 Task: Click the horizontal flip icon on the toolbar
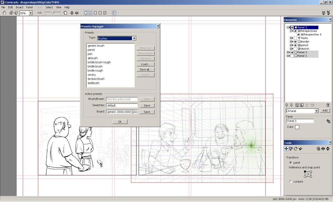coord(72,13)
